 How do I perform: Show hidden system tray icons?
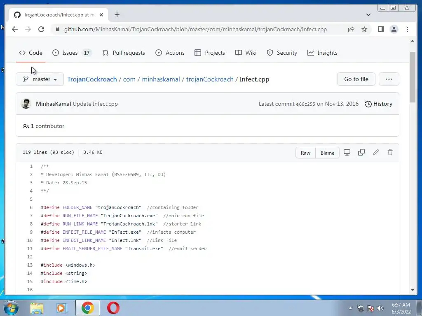tap(350, 308)
